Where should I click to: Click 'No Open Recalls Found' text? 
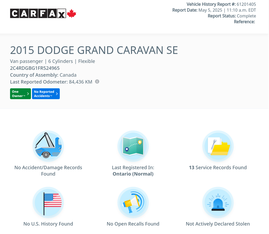133,224
